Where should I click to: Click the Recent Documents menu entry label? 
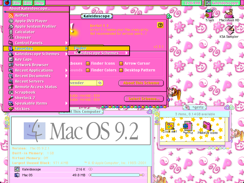pyautogui.click(x=33, y=76)
